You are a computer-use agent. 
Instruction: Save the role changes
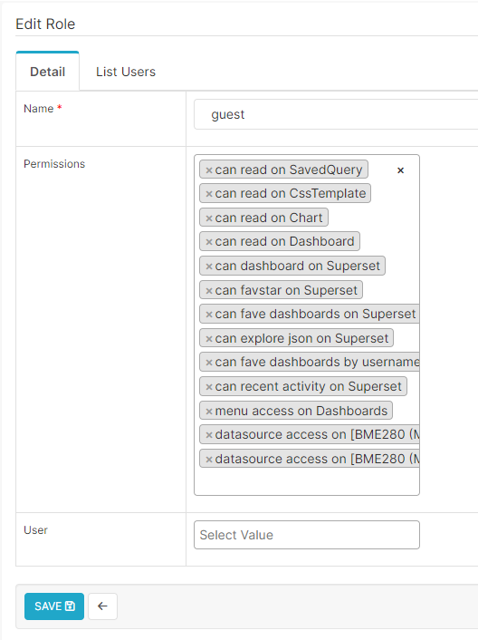(54, 606)
